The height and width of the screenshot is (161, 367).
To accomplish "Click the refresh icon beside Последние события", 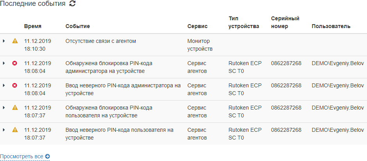I will pos(72,4).
